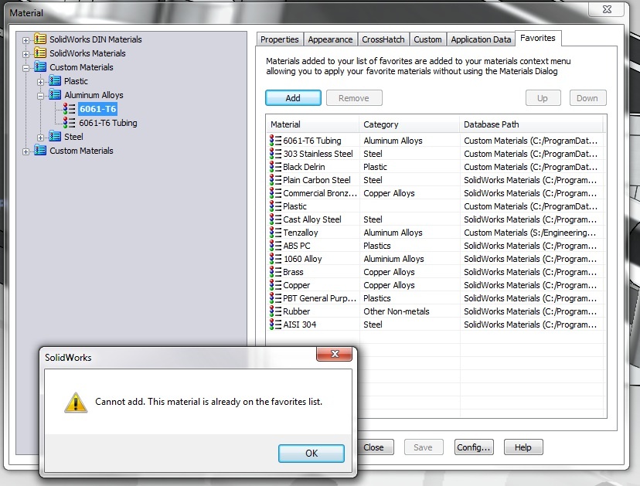Click the Black Delrin favorites row icon

coord(275,166)
